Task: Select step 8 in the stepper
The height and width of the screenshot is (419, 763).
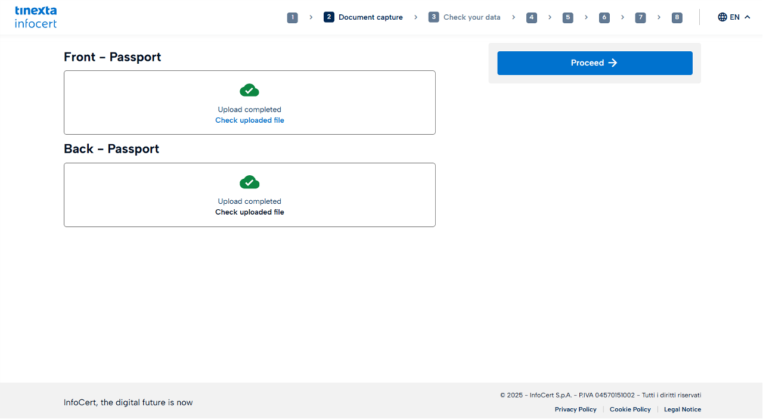Action: 677,17
